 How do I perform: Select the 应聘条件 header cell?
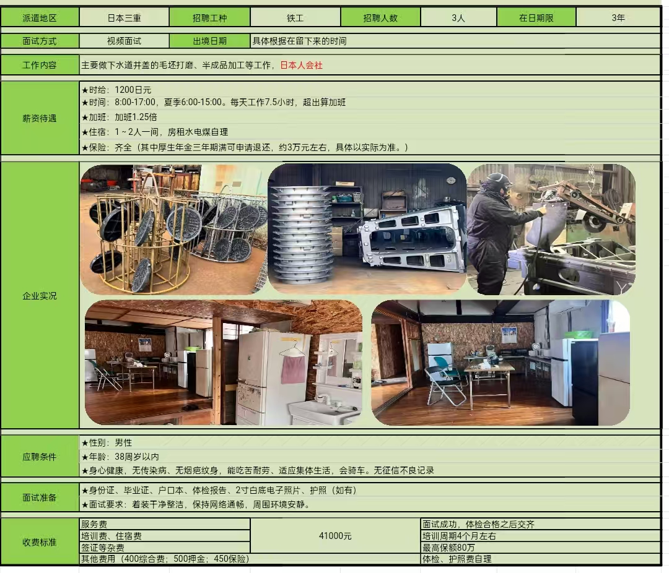coord(40,457)
